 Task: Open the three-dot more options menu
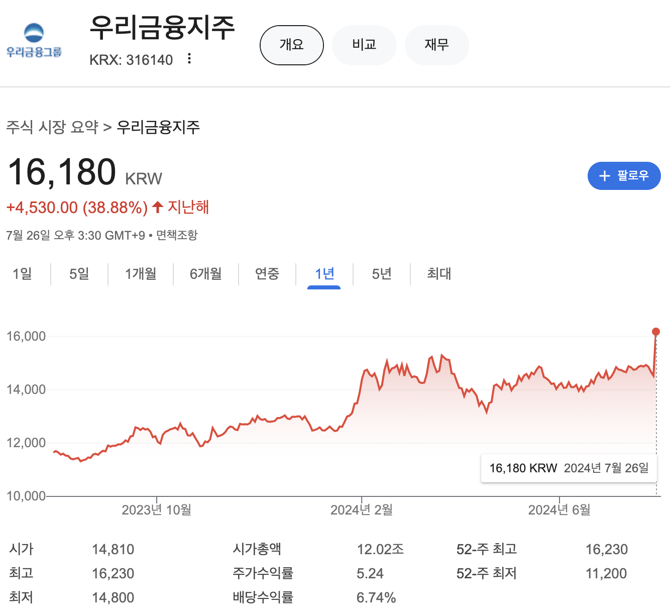click(189, 59)
